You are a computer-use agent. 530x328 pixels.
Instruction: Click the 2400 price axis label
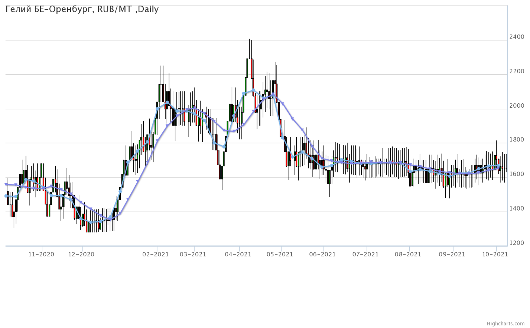[x=517, y=37]
